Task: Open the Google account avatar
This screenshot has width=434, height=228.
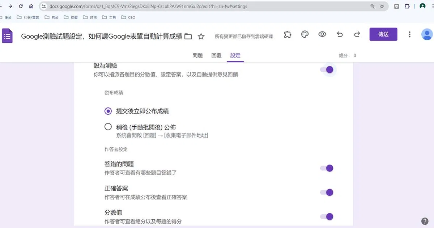Action: click(427, 34)
